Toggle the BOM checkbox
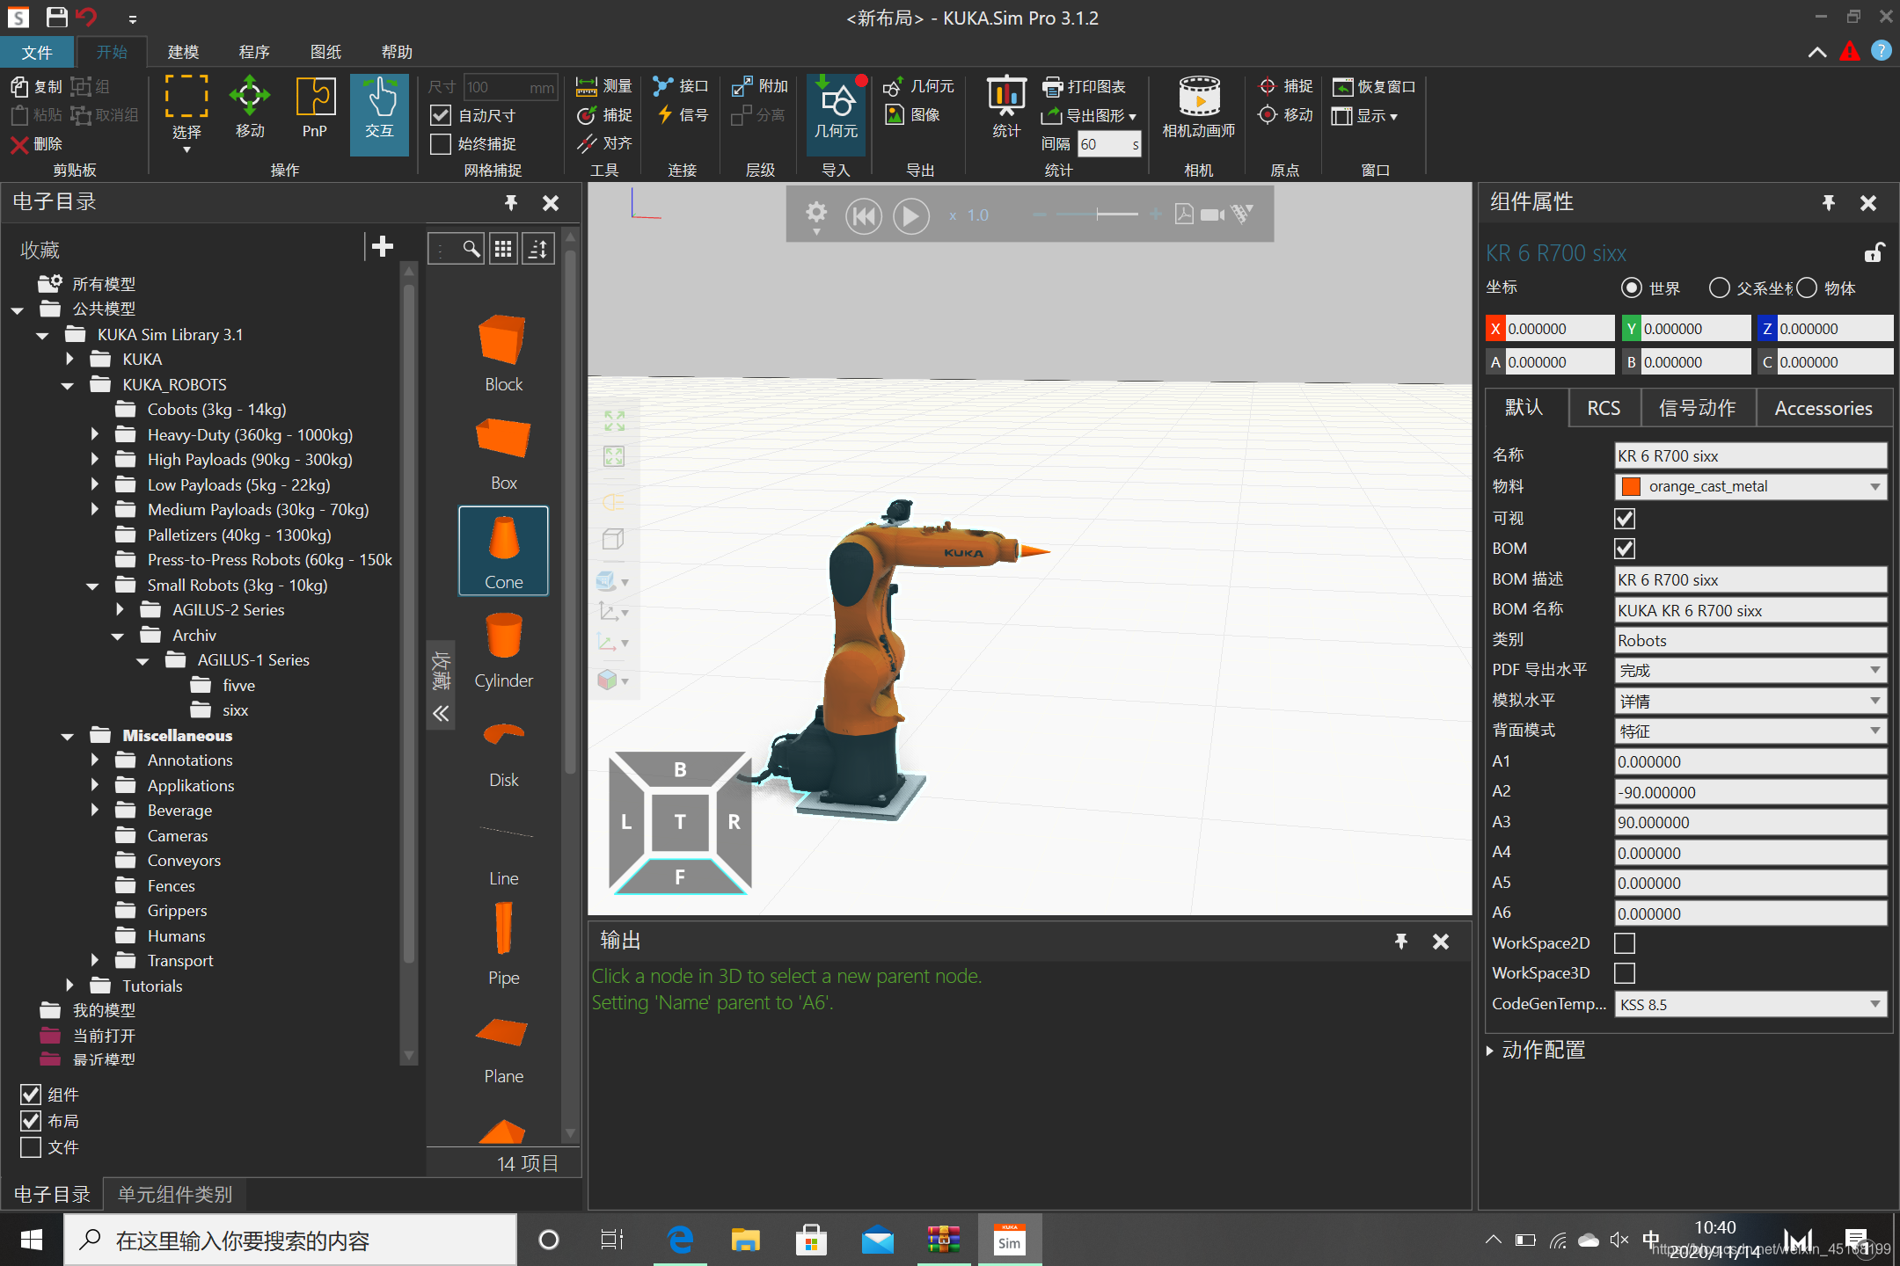 pos(1625,549)
